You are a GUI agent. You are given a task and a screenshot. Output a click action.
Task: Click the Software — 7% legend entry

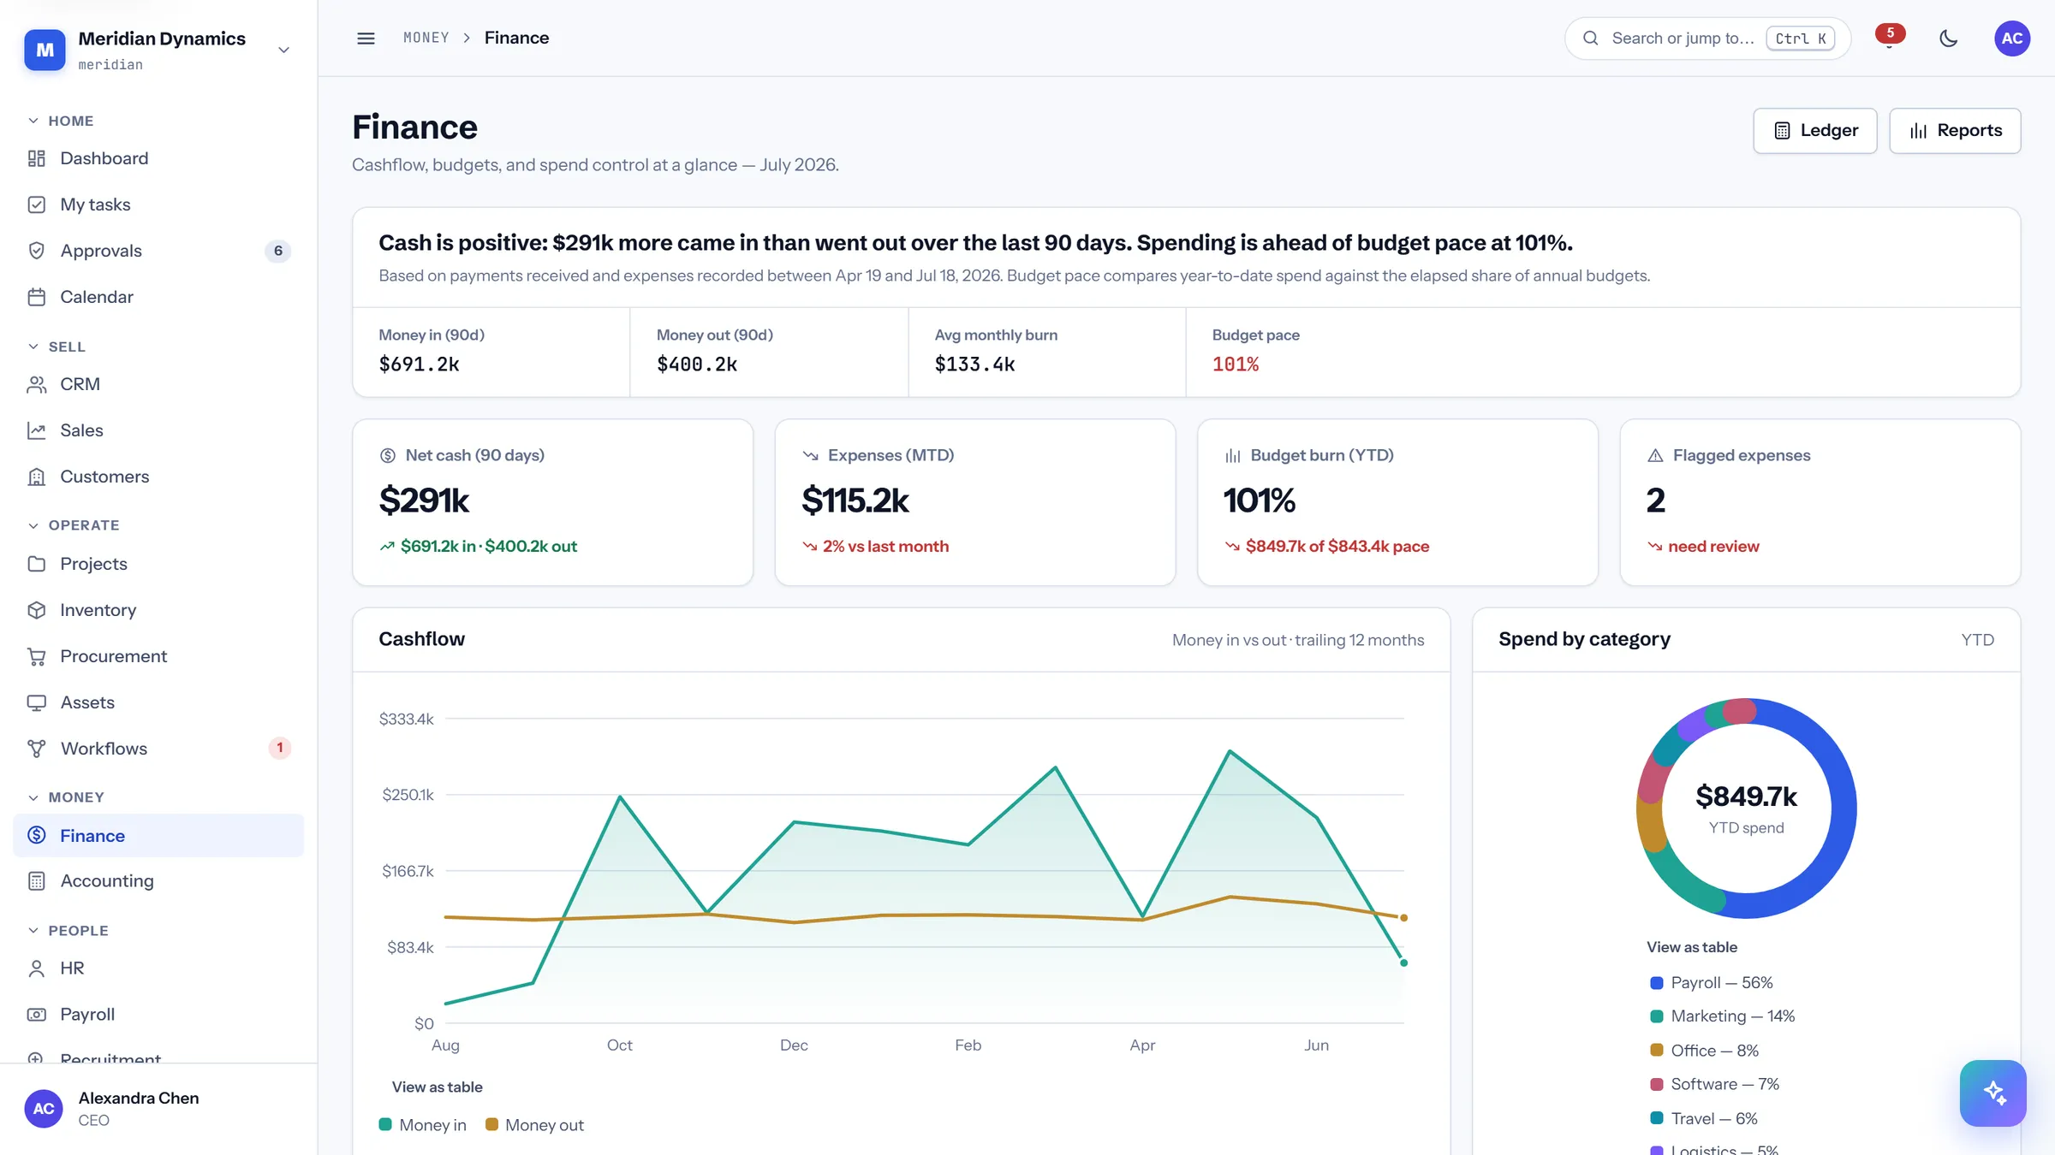1715,1084
